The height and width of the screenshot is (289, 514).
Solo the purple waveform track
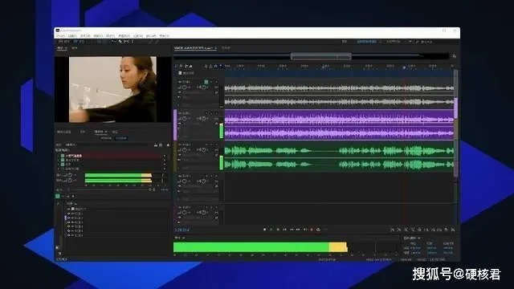pos(211,113)
